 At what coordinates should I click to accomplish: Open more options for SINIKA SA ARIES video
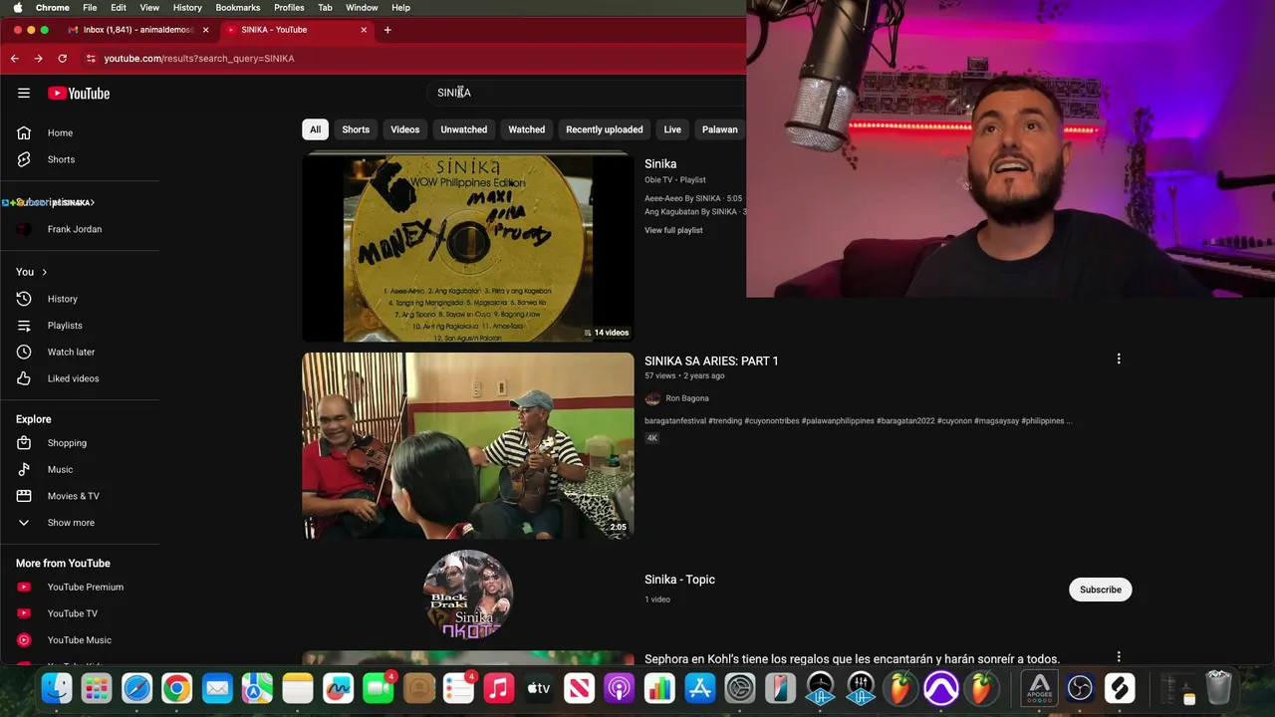pyautogui.click(x=1119, y=358)
